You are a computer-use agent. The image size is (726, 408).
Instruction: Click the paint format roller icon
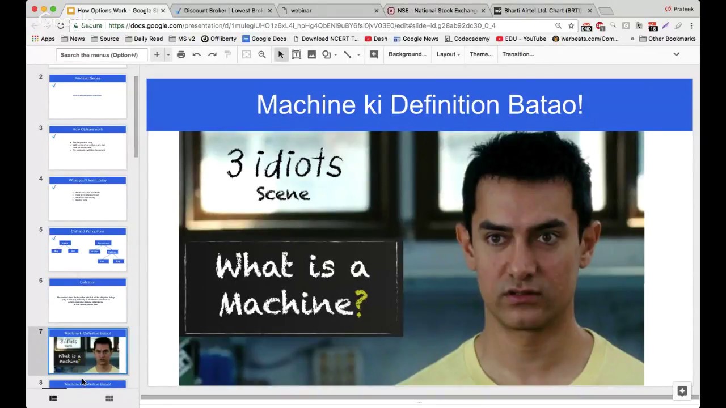(227, 54)
